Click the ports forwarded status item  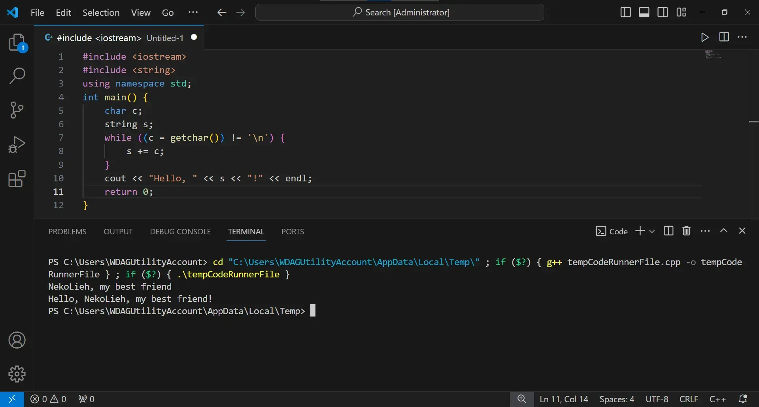86,399
